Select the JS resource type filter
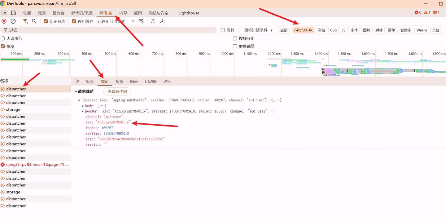This screenshot has width=446, height=222. (343, 30)
